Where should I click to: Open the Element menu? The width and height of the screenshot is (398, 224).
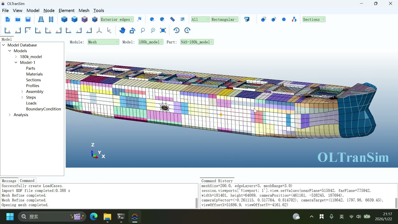click(67, 11)
